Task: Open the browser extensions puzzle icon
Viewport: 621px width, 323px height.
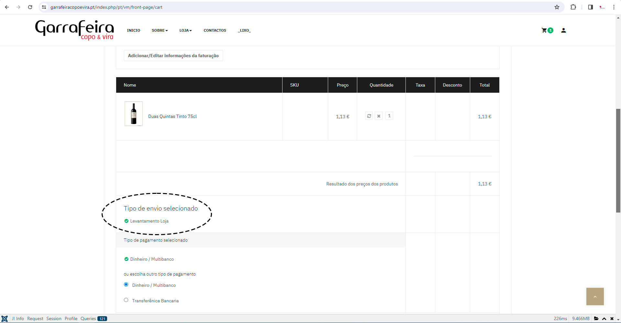Action: pos(573,7)
